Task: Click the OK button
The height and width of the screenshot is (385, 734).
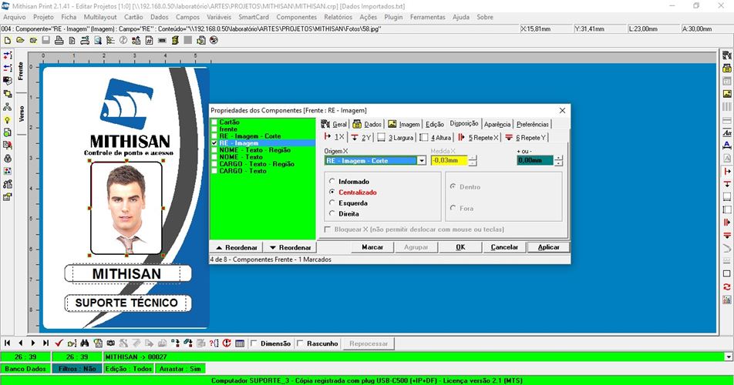Action: tap(460, 247)
